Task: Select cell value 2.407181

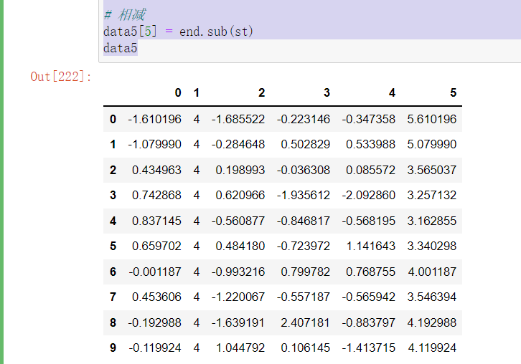Action: coord(306,322)
